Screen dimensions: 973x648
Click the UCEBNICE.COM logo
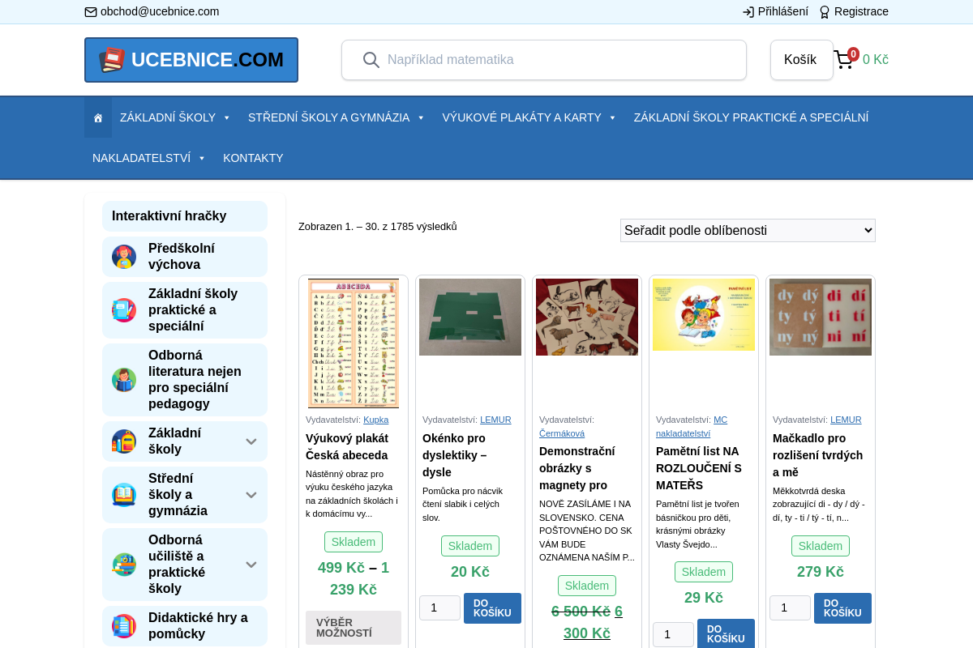pos(191,60)
